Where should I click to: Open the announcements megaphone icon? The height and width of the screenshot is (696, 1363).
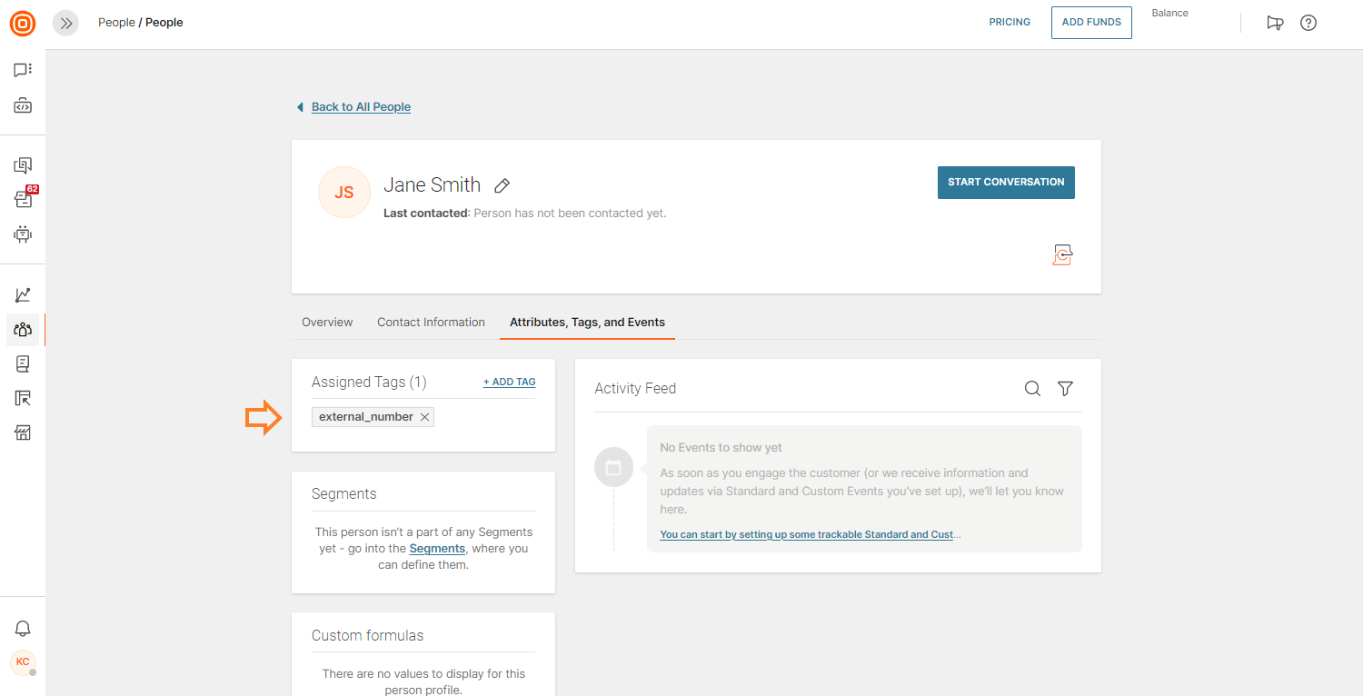tap(1275, 24)
